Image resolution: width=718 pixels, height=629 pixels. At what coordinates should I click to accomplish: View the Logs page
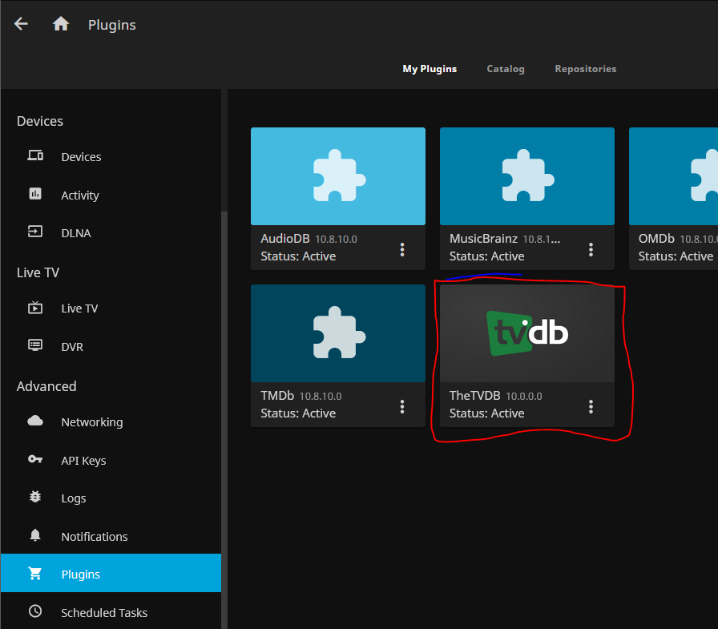coord(74,498)
